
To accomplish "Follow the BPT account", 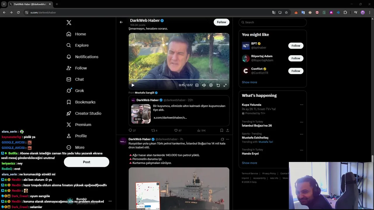I will [x=296, y=45].
